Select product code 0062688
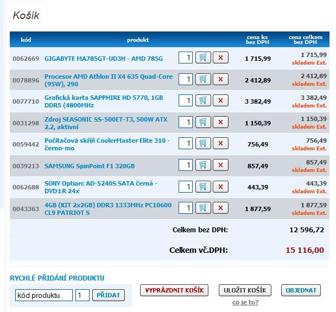336x312 pixels. [x=26, y=187]
